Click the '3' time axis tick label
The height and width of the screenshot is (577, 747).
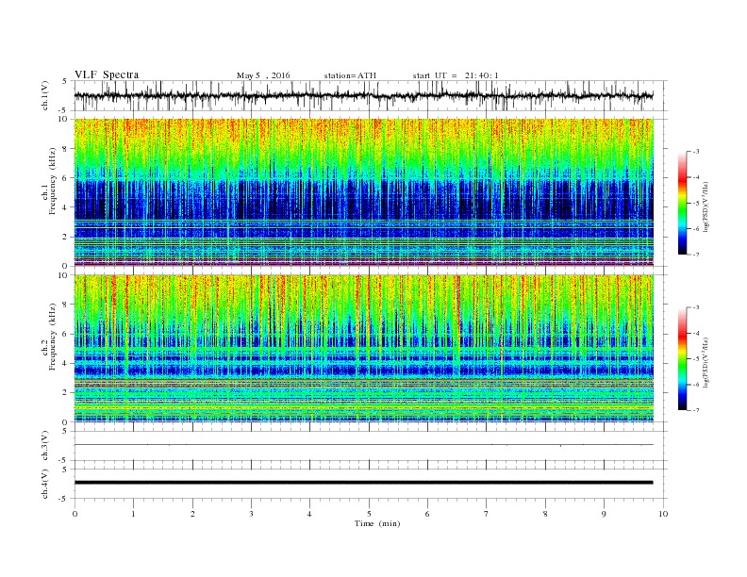click(x=251, y=514)
